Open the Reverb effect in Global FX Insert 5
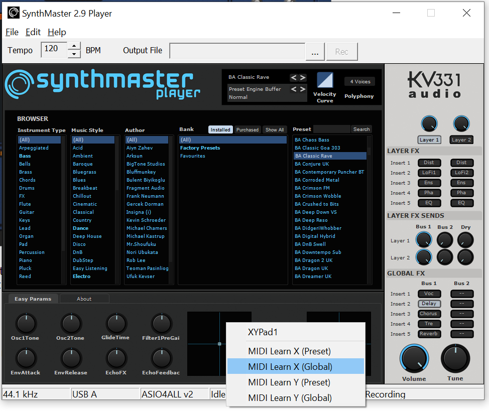The width and height of the screenshot is (489, 411). pos(429,334)
